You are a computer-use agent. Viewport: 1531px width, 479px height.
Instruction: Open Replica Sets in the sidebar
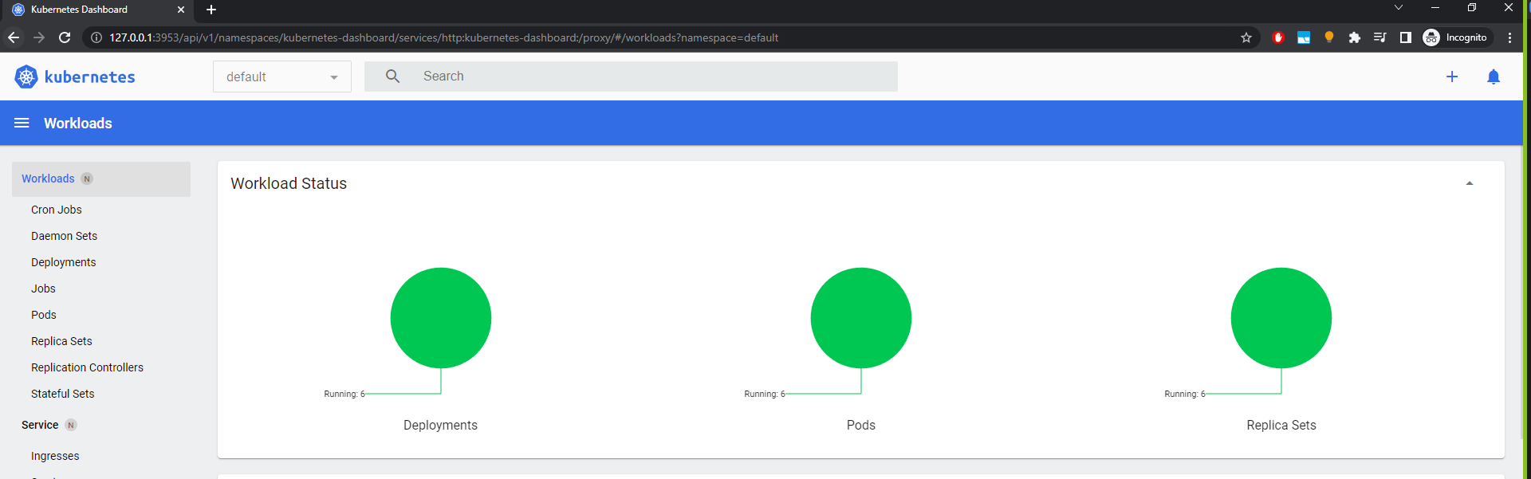coord(61,341)
